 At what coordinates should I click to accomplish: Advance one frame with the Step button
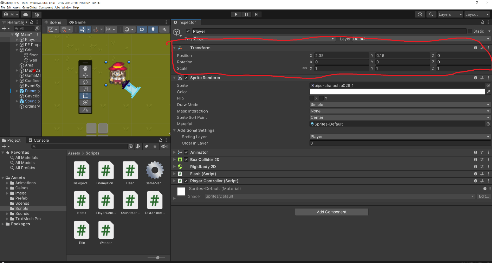(x=257, y=14)
